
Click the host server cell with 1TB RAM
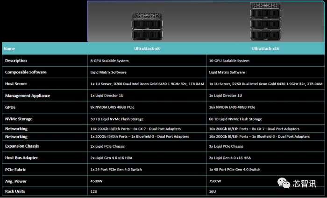[x=147, y=84]
